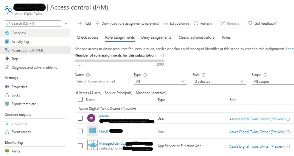Click the Event routes icon

coord(7,132)
